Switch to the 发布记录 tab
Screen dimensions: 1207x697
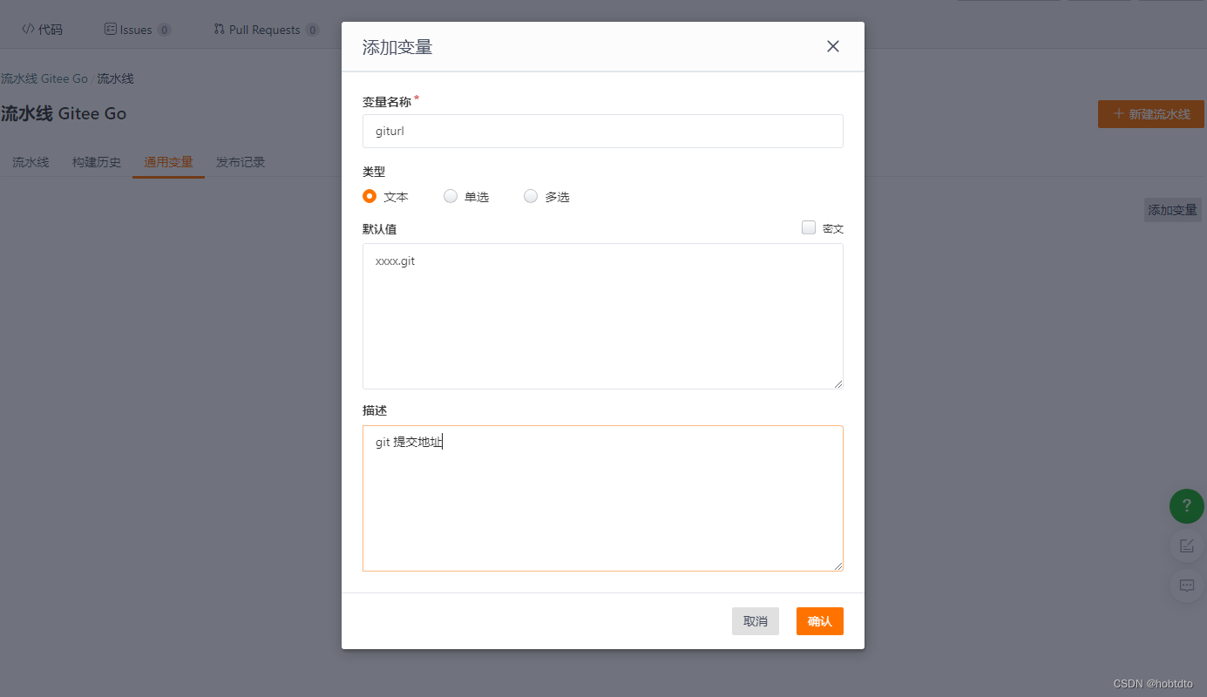[x=241, y=162]
